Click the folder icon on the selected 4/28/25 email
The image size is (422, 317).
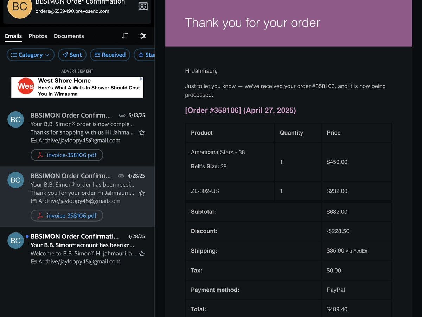tap(34, 201)
